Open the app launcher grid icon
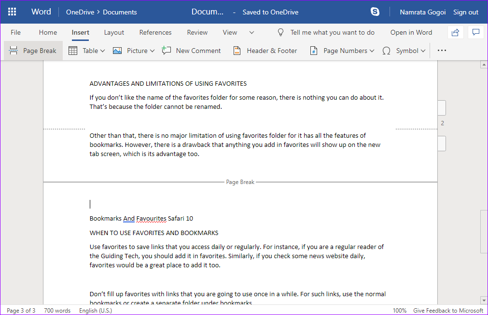The image size is (488, 315). pyautogui.click(x=12, y=12)
